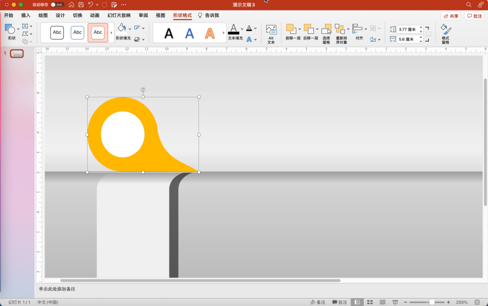Click 重新排序对象 reorder objects icon
The image size is (488, 306).
(340, 29)
